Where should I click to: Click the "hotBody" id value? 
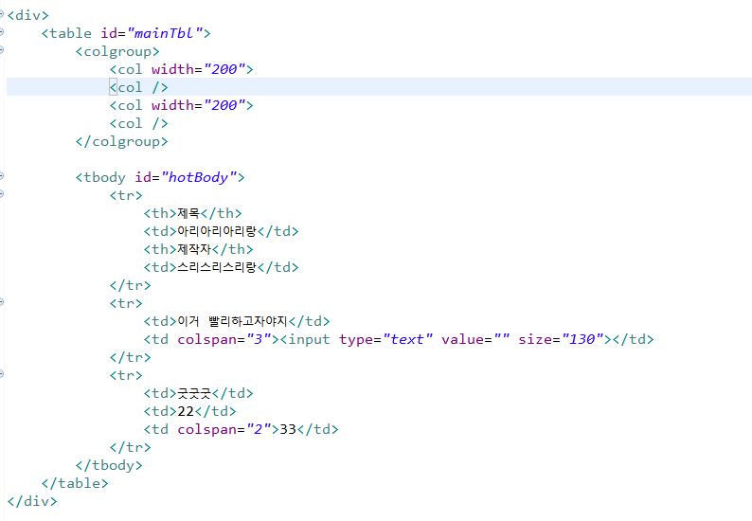point(199,177)
